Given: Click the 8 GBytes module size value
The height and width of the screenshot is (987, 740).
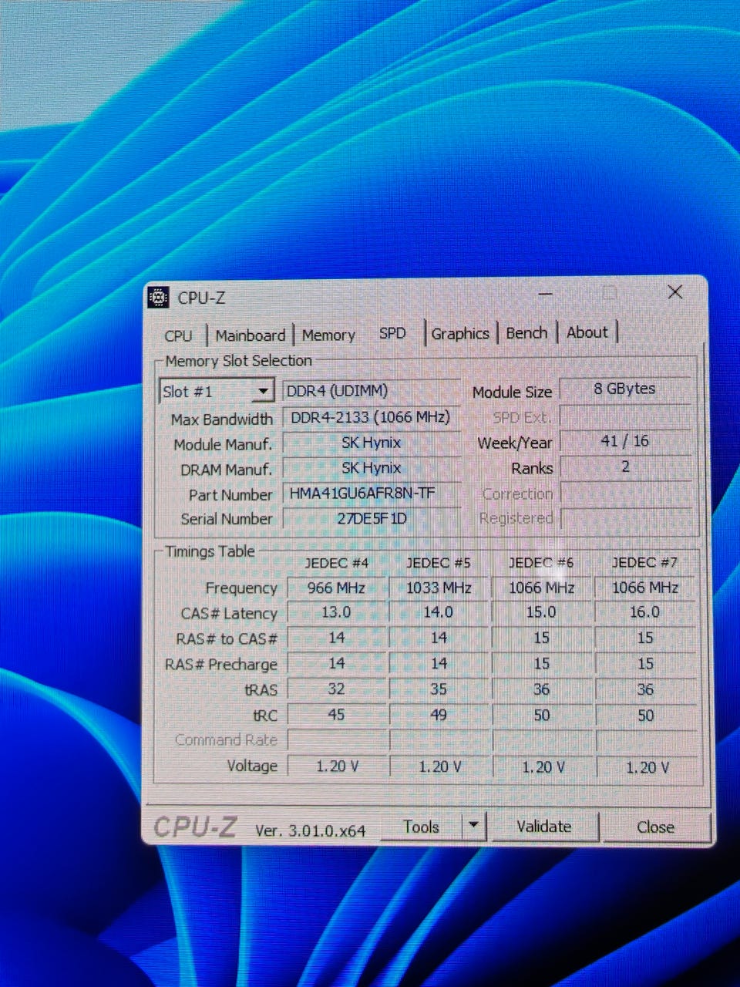Looking at the screenshot, I should [x=625, y=389].
